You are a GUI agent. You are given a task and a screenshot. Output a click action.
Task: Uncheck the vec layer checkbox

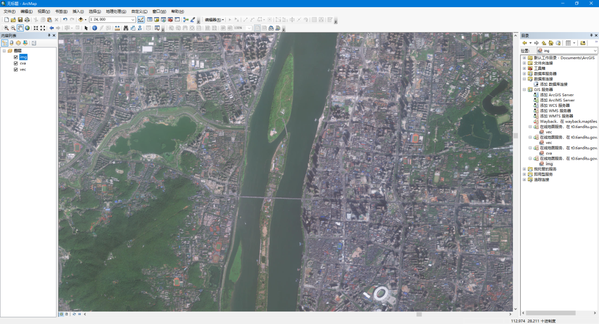(16, 69)
